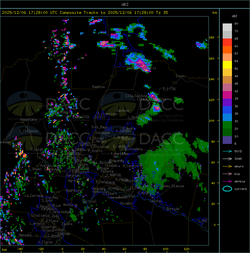The width and height of the screenshot is (250, 253).
Task: Click the 'Ugarteche' map label
Action: click(74, 191)
